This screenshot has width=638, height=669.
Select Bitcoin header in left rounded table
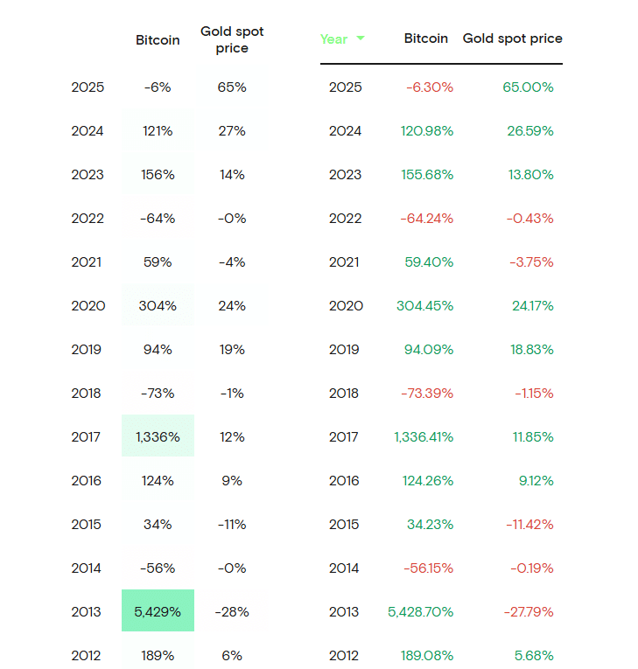(x=158, y=40)
